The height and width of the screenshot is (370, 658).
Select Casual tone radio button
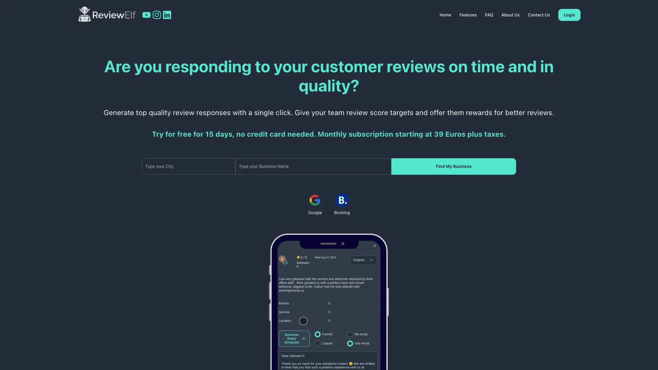point(317,343)
